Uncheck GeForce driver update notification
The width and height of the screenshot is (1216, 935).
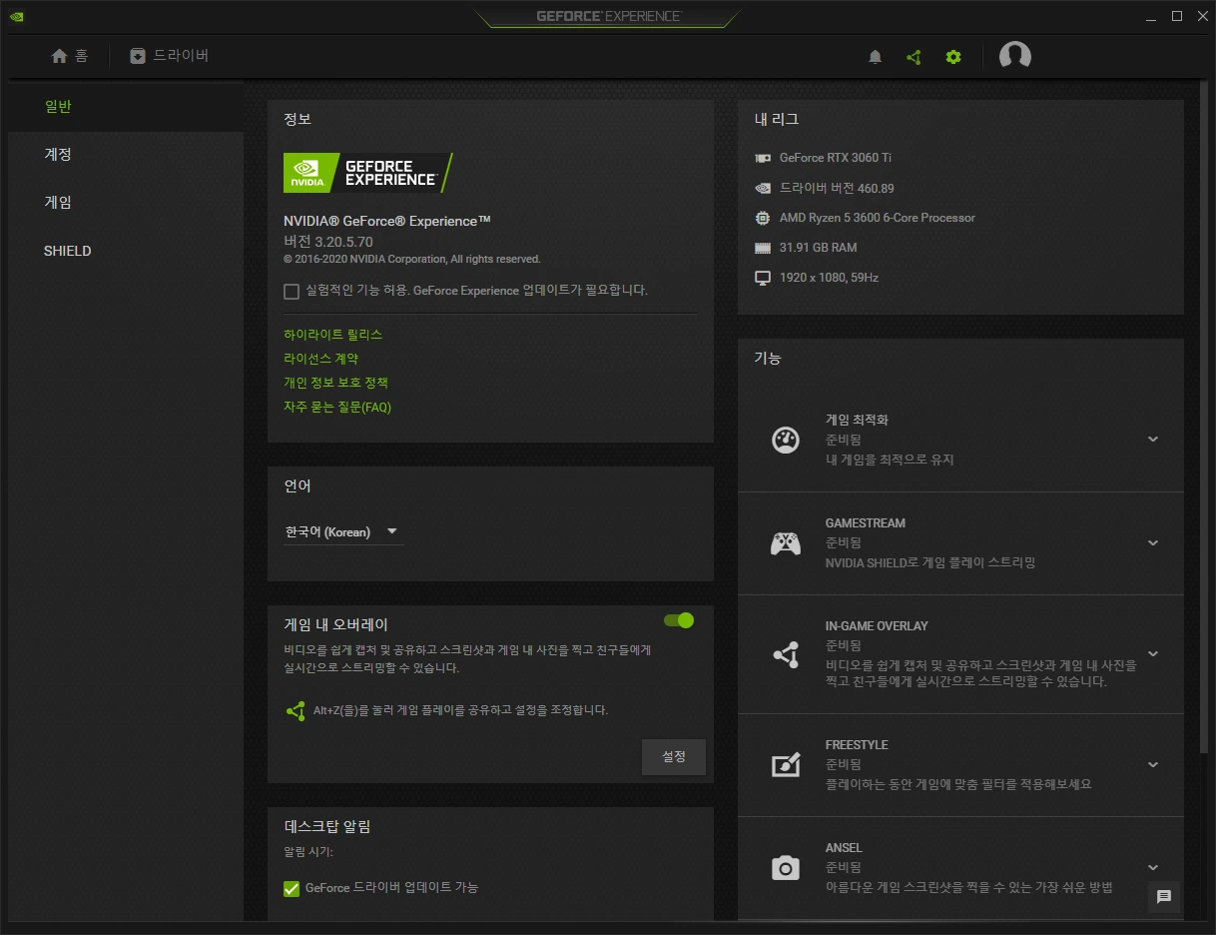click(292, 889)
